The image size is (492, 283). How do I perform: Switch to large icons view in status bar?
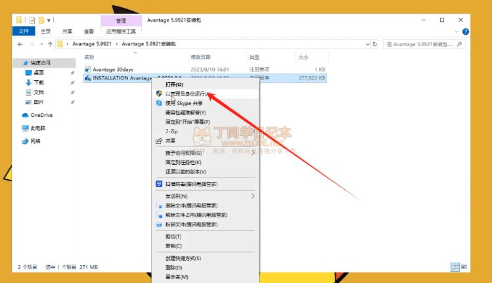pyautogui.click(x=464, y=267)
